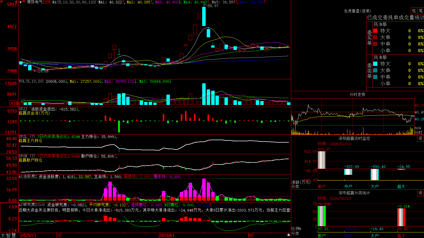Image resolution: width=424 pixels, height=238 pixels.
Task: Click the red gear icon beside the star
Action: coord(24,2)
